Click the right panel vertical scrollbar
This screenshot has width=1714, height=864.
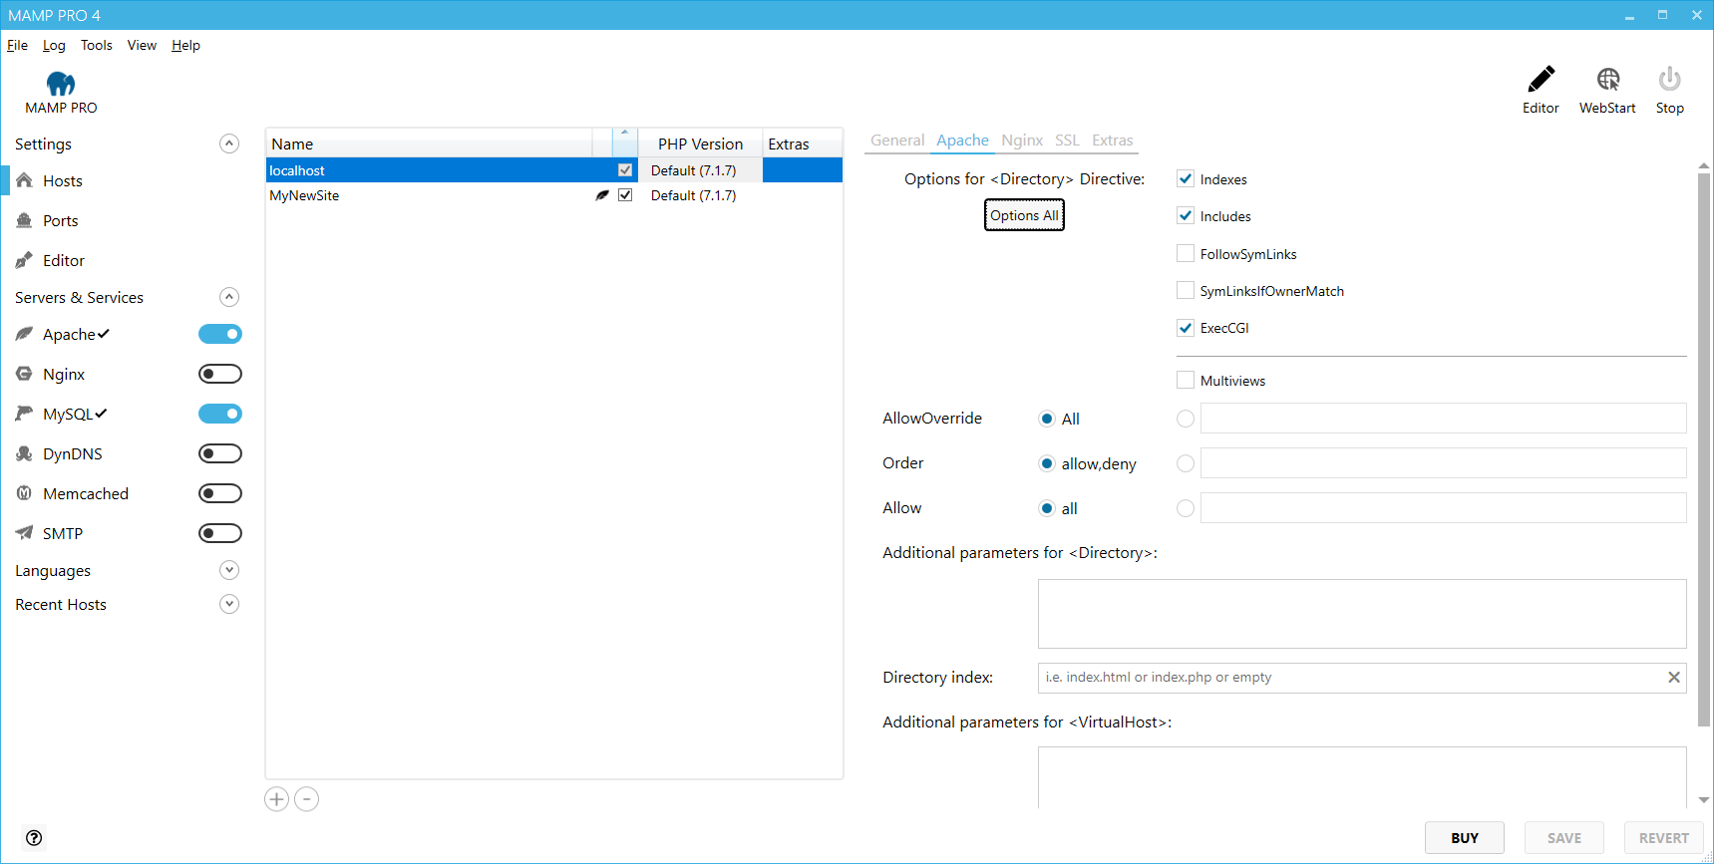[1704, 448]
